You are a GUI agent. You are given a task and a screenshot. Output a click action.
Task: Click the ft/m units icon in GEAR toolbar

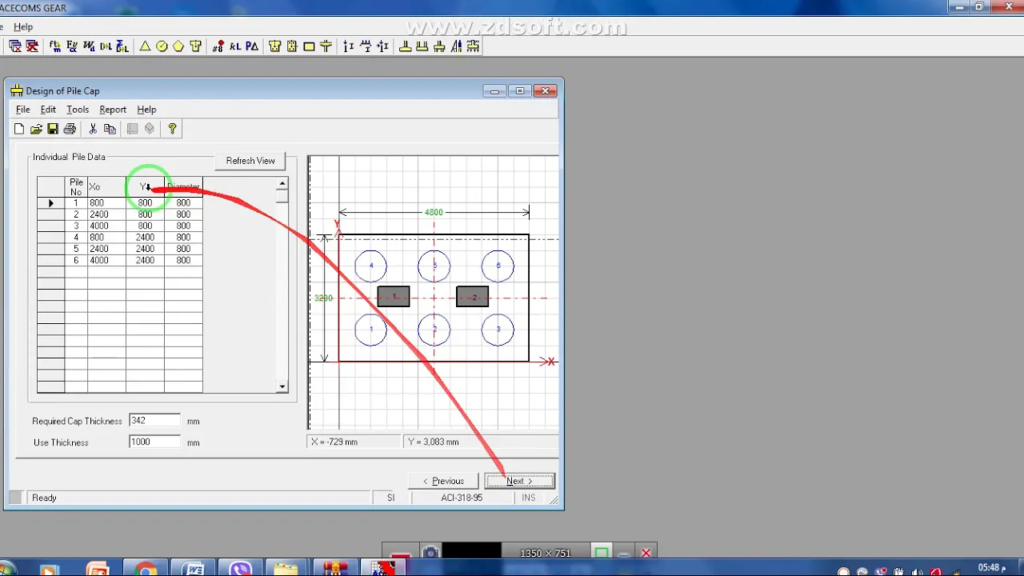point(55,46)
